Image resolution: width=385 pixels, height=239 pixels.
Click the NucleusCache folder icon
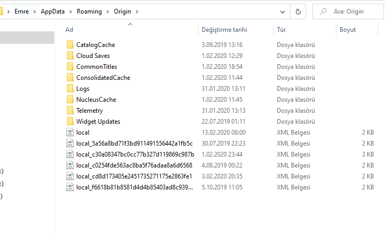[x=70, y=99]
